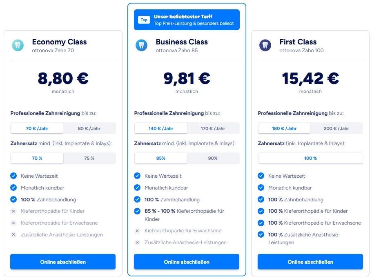372x278 pixels.
Task: Click the Economy Class tooth icon
Action: [x=18, y=45]
